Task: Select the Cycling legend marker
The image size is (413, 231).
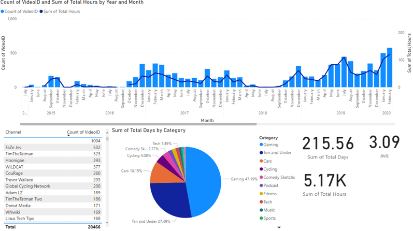Action: pos(261,169)
